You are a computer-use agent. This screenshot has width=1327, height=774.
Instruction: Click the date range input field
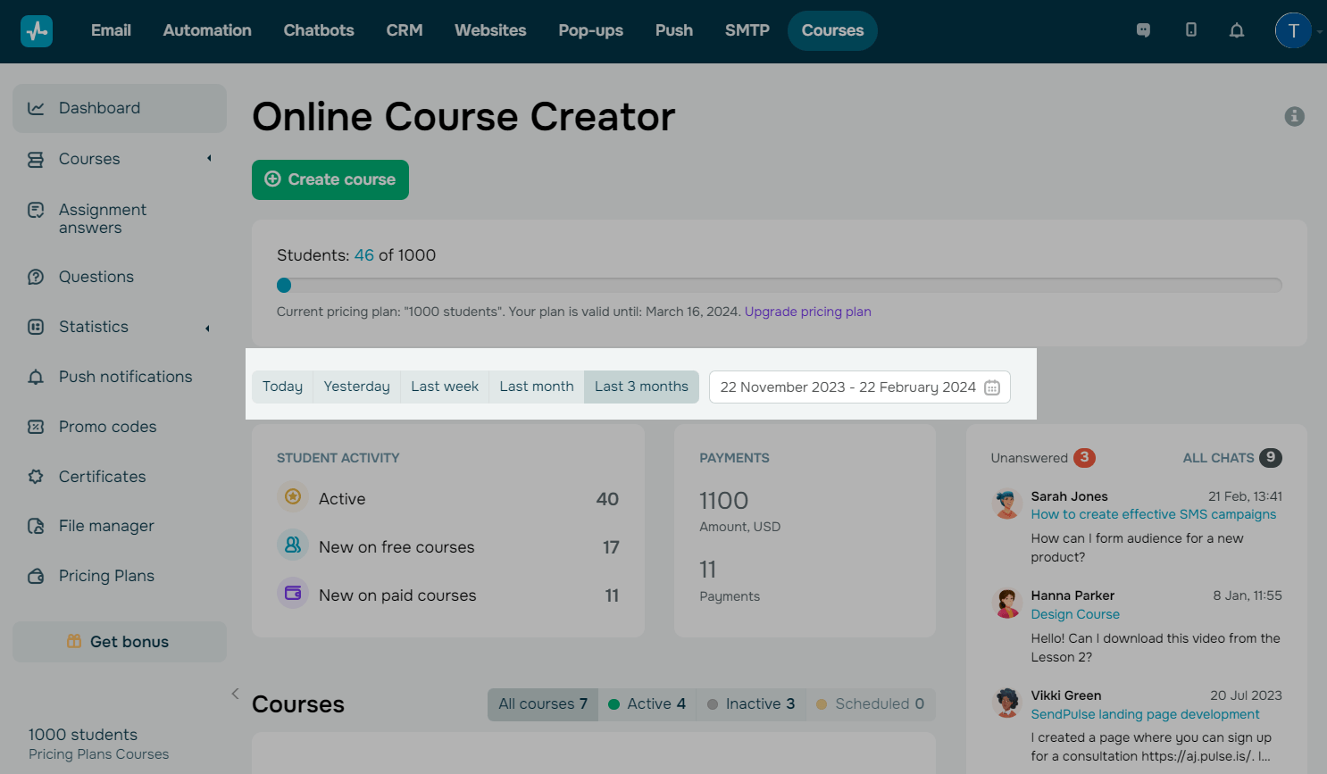[860, 387]
